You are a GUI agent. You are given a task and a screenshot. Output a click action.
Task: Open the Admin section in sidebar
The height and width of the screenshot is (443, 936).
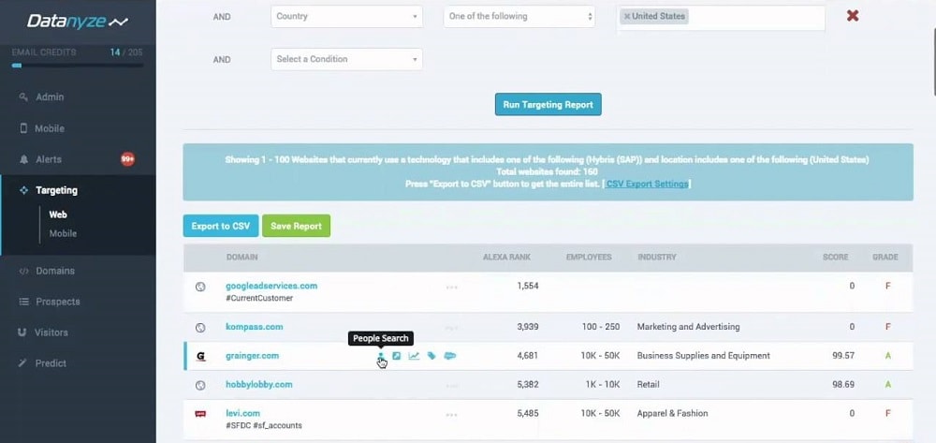(x=50, y=97)
